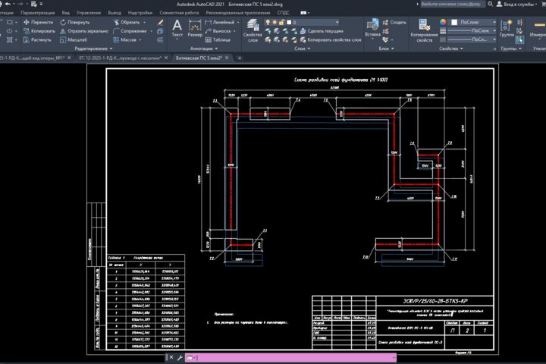The height and width of the screenshot is (364, 546).
Task: Select the Mirror (Отразить зеркально) tool
Action: click(84, 31)
